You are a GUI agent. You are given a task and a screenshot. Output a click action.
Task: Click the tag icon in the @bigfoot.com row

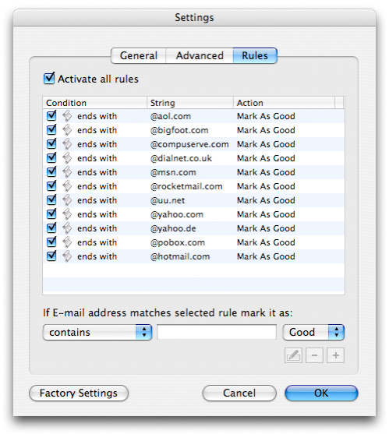pos(67,130)
